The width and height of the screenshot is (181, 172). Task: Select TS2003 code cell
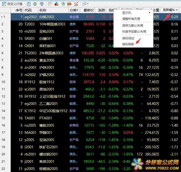[x=31, y=53]
